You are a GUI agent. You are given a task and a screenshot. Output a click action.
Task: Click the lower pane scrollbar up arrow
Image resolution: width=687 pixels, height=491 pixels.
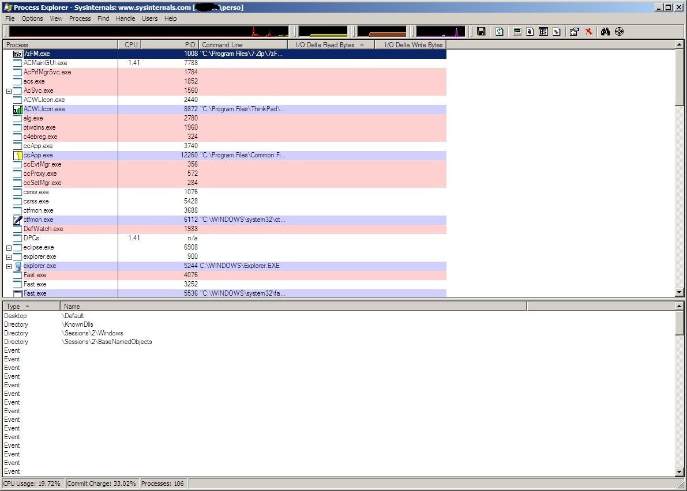click(679, 307)
